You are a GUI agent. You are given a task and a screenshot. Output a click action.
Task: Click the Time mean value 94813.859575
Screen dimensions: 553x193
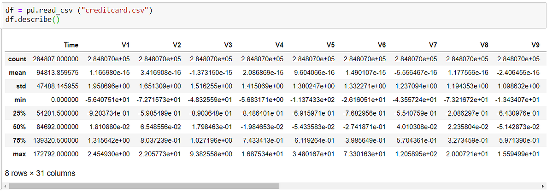(x=58, y=73)
